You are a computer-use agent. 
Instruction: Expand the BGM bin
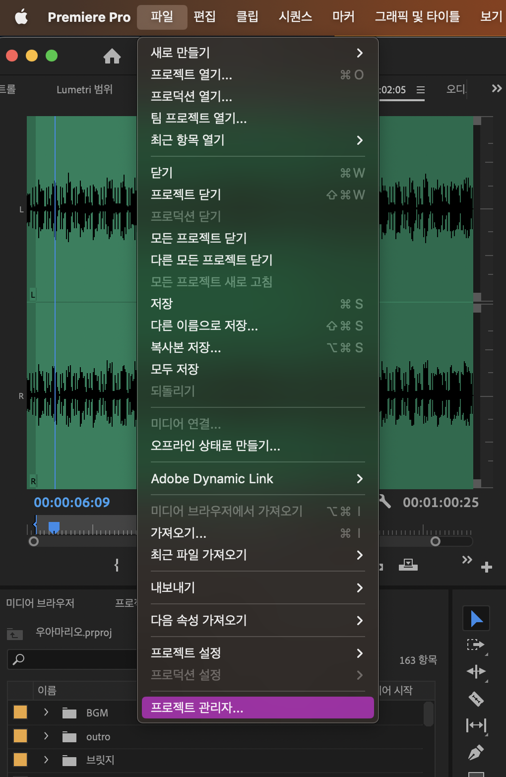tap(46, 712)
